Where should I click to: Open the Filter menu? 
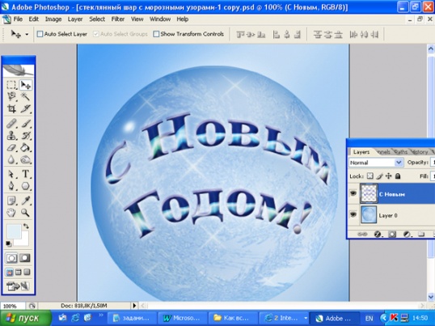[118, 19]
